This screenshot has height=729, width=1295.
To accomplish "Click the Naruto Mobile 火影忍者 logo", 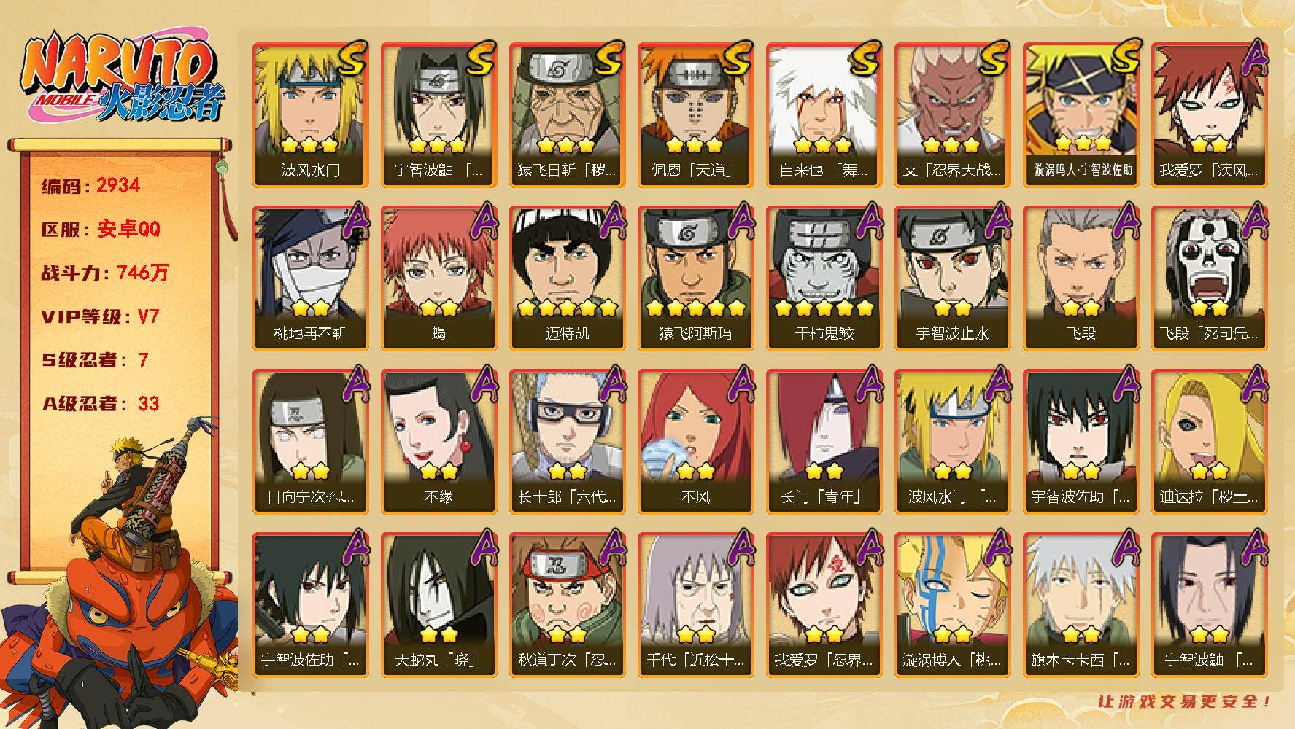I will [121, 79].
